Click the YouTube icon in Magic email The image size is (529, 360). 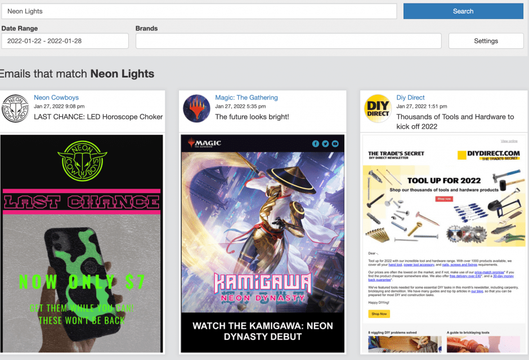(x=335, y=144)
